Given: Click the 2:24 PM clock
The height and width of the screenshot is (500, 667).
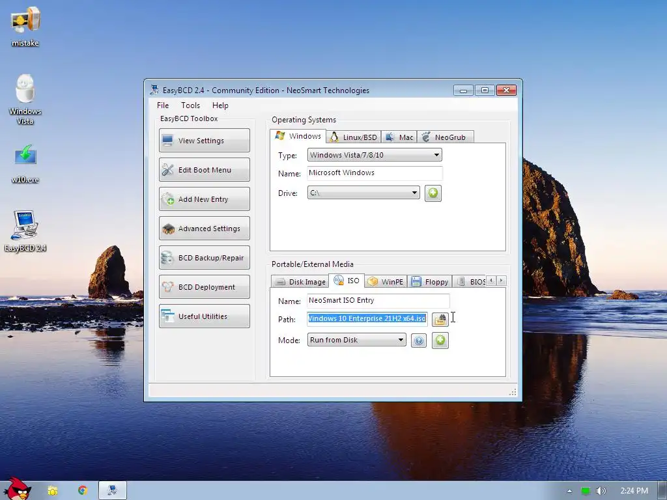Looking at the screenshot, I should (634, 491).
